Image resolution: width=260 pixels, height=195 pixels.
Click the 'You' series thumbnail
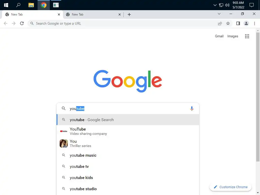point(64,143)
